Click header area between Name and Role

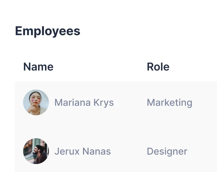(x=100, y=67)
